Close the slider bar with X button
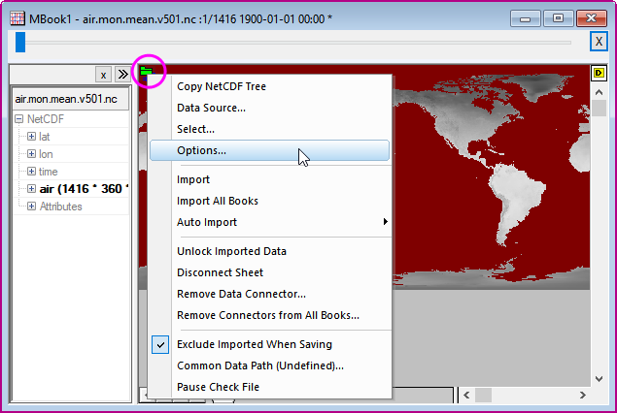Screen dimensions: 617x413 pyautogui.click(x=599, y=42)
